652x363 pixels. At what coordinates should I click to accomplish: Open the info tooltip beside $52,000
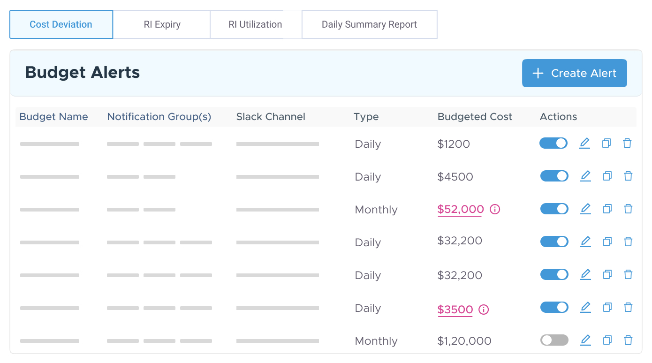[x=494, y=209]
